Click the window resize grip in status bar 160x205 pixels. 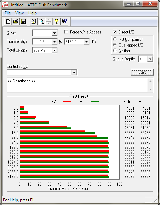tap(155, 200)
